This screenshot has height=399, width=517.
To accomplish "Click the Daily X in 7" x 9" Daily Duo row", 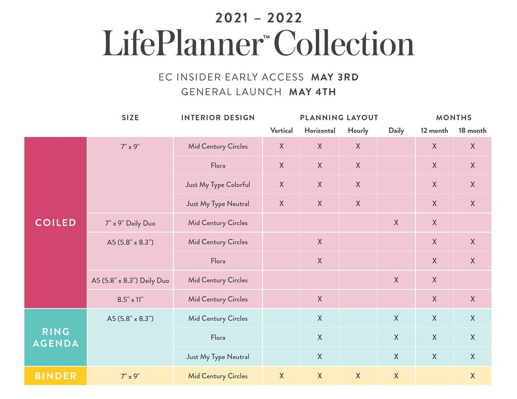I will tap(396, 223).
